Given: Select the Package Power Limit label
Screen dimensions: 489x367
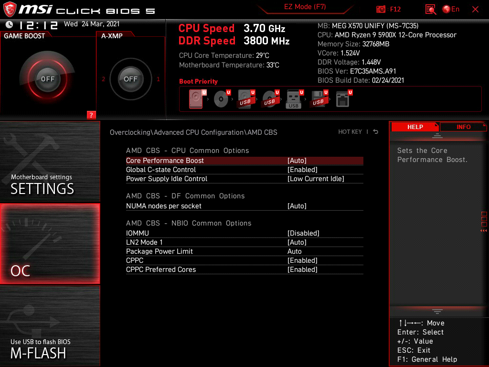Looking at the screenshot, I should pyautogui.click(x=159, y=251).
